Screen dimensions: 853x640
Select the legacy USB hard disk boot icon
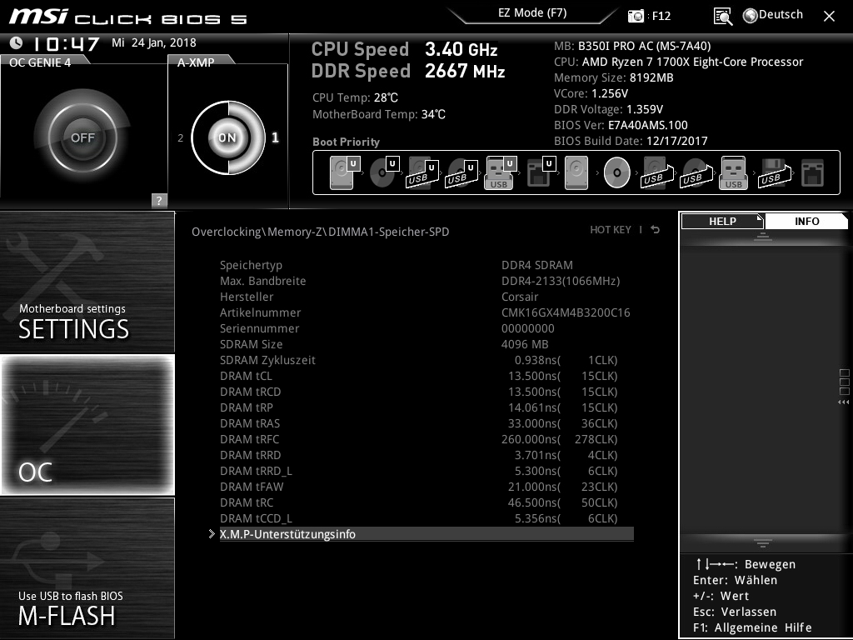coord(658,172)
